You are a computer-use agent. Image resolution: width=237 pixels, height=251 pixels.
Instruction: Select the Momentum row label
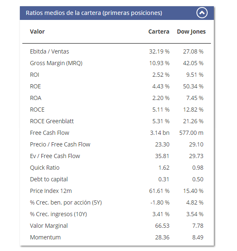45,237
